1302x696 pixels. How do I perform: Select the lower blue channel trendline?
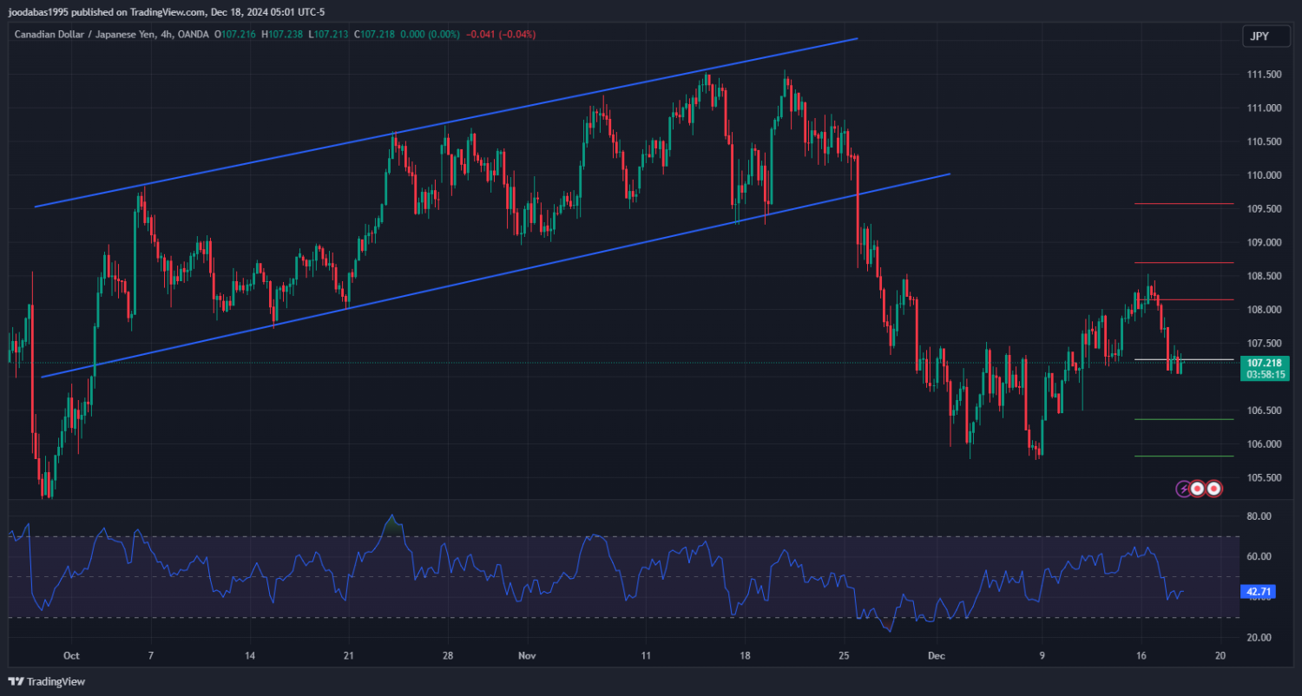pyautogui.click(x=496, y=275)
